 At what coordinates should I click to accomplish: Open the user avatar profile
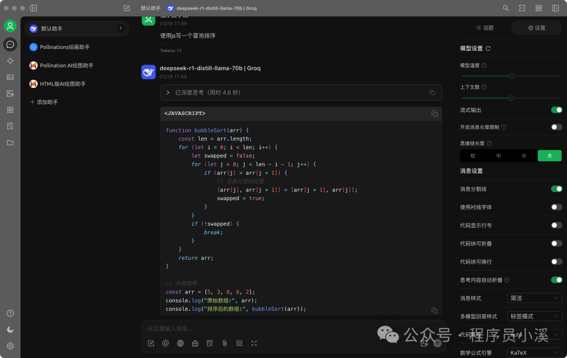(x=10, y=26)
